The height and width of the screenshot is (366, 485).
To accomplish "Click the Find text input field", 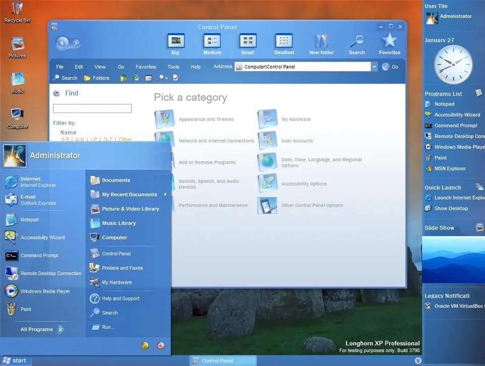I will tap(92, 108).
